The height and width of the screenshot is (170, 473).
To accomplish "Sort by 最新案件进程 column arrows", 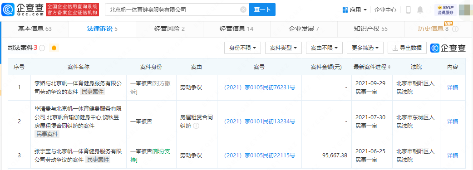I will click(389, 67).
